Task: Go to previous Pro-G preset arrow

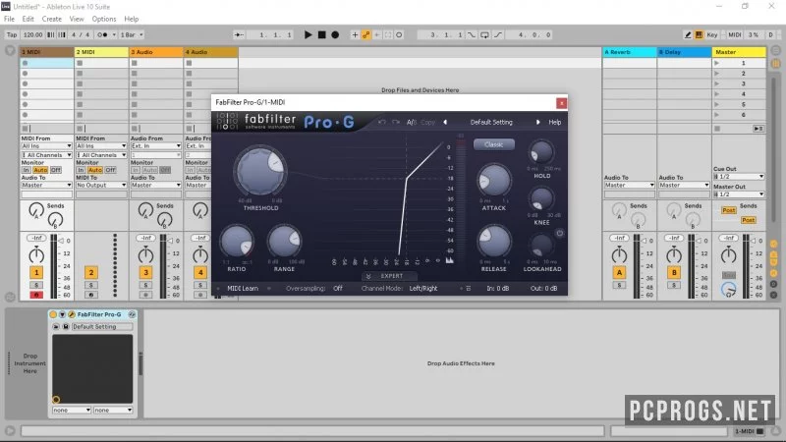Action: (x=445, y=122)
